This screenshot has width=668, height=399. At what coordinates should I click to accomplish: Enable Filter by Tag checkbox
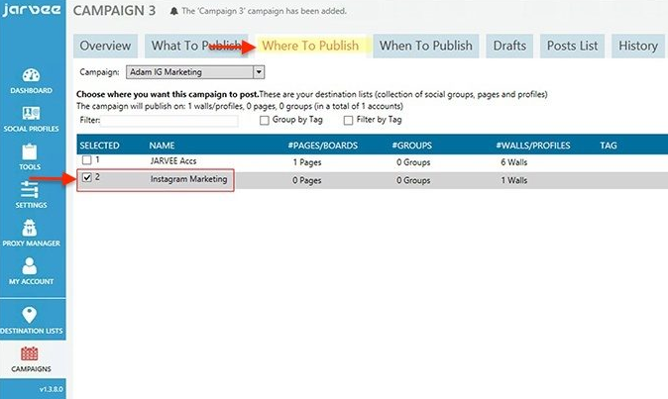(348, 121)
